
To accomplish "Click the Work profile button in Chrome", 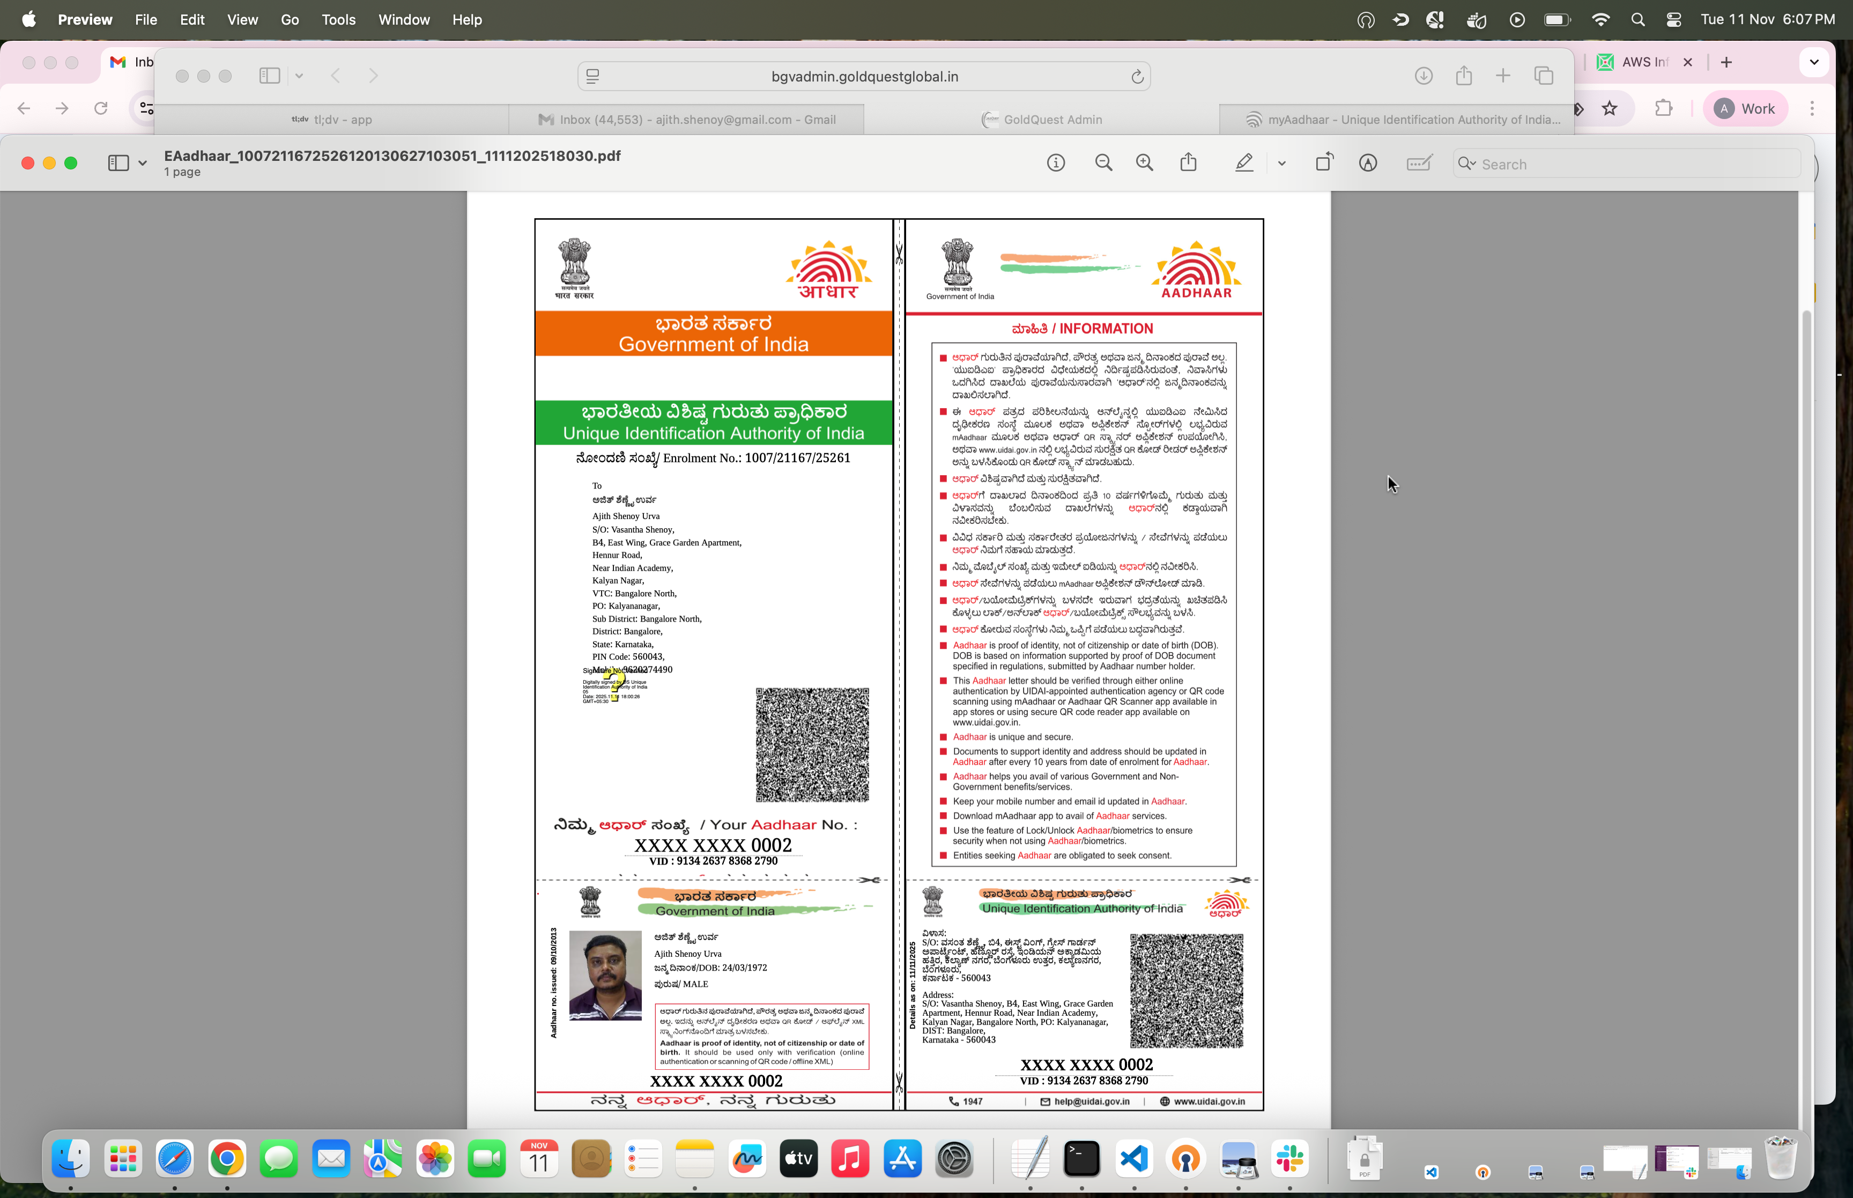I will pos(1745,109).
